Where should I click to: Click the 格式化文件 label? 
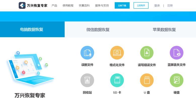117,65
